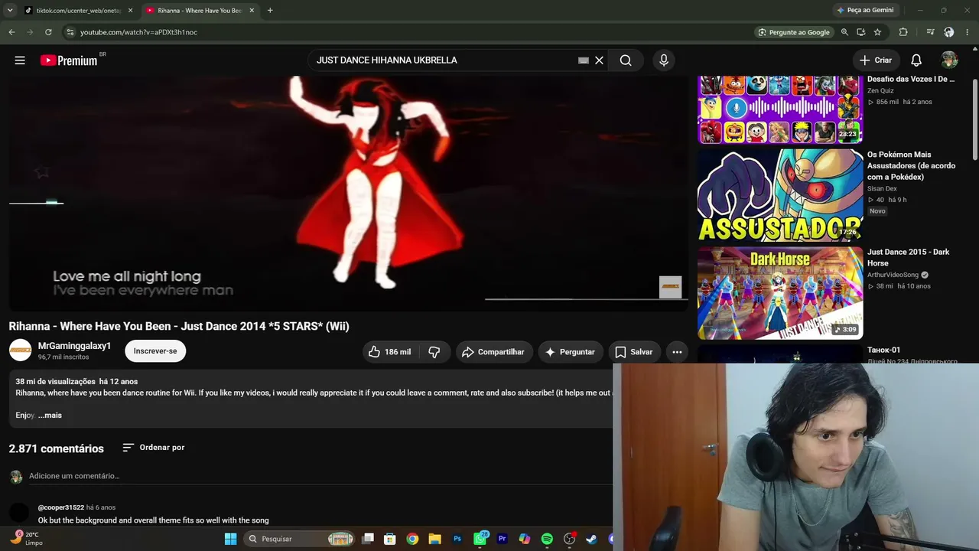Click the Criar button
This screenshot has width=979, height=551.
[x=875, y=60]
